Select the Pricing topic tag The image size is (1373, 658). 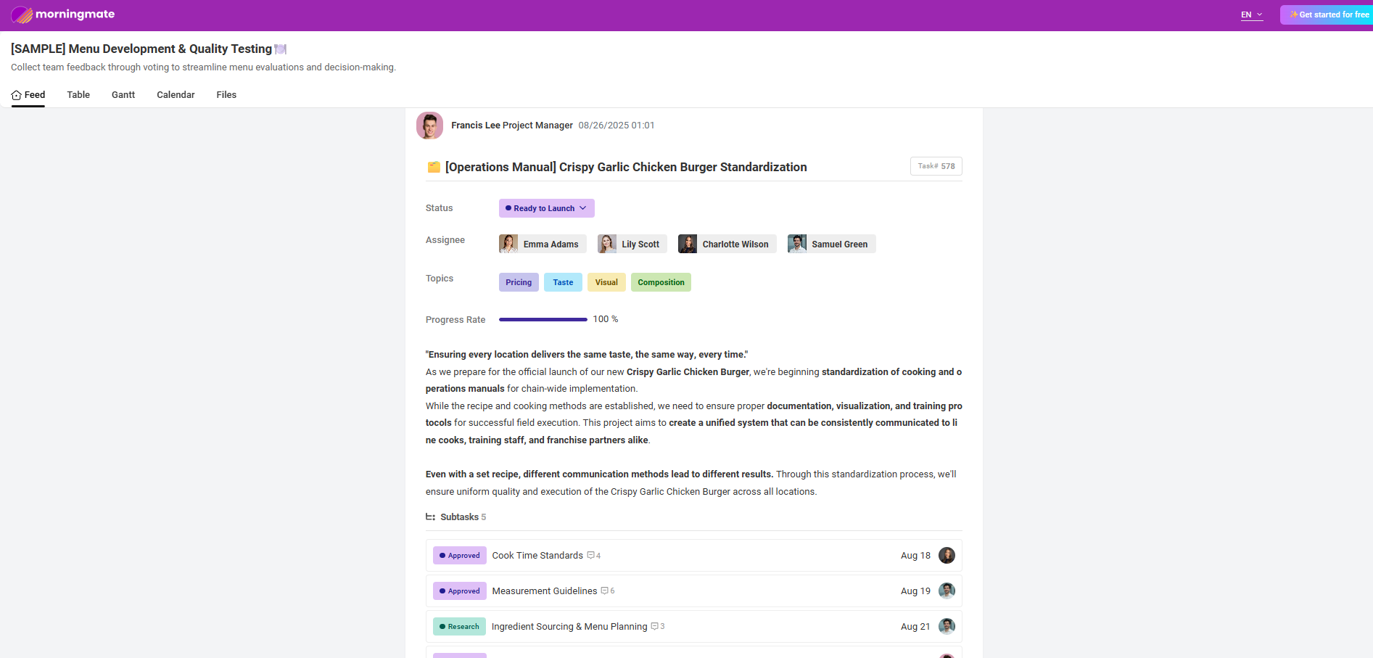pyautogui.click(x=519, y=282)
